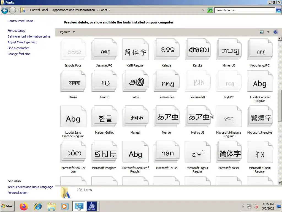Expand the view options dropdown arrow
282x212 pixels.
tap(268, 32)
